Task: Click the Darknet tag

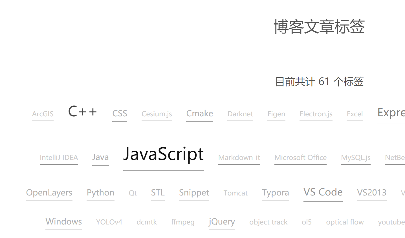Action: 240,114
